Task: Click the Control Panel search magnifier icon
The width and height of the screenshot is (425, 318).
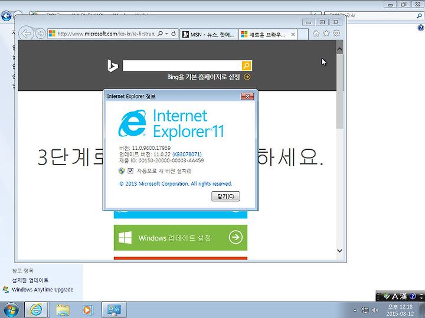Action: [x=419, y=16]
